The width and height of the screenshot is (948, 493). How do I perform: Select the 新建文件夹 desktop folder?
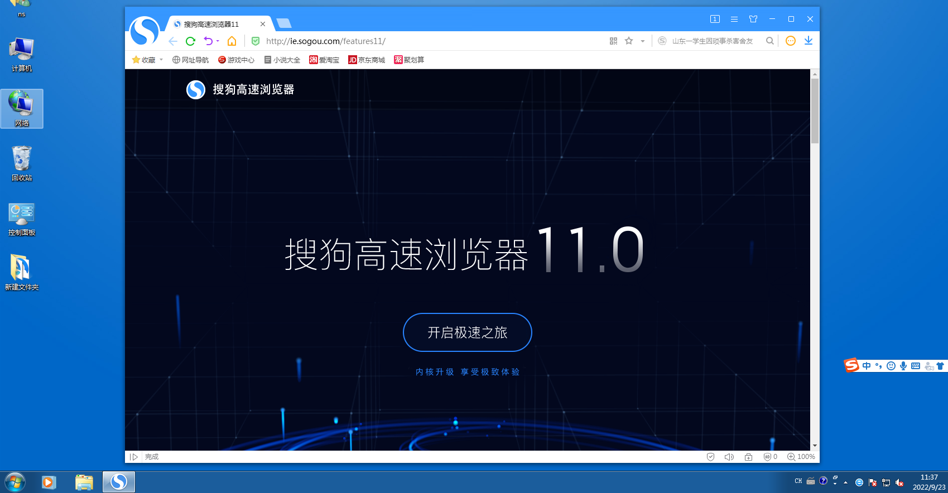pyautogui.click(x=22, y=273)
